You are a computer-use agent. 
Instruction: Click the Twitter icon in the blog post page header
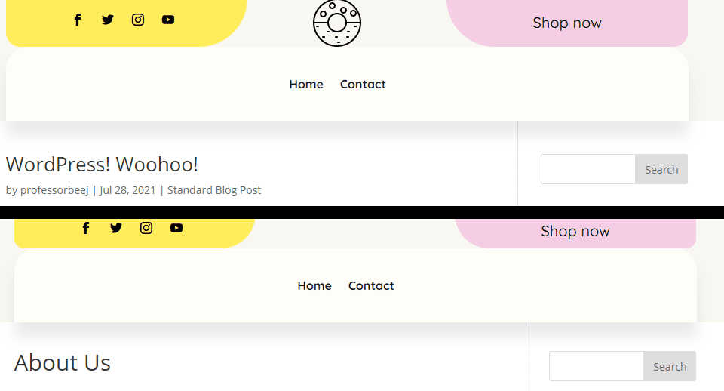(108, 20)
